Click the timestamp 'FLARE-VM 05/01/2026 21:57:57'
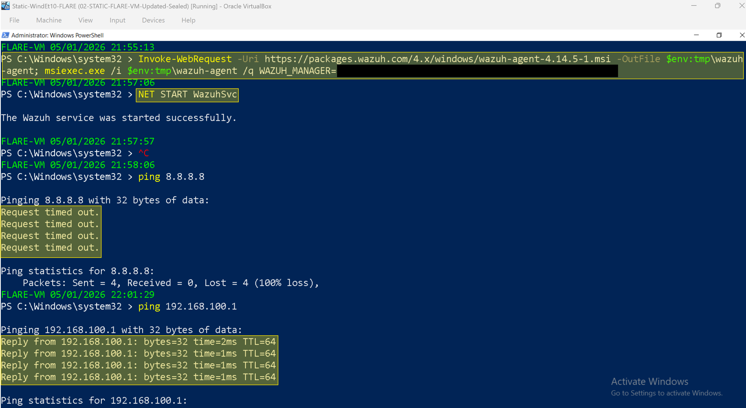746x408 pixels. point(78,141)
